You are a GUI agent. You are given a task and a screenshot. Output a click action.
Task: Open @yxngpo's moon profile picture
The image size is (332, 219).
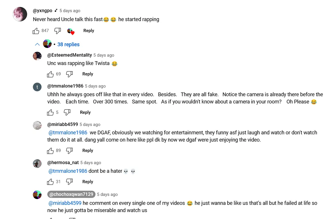coord(20,14)
